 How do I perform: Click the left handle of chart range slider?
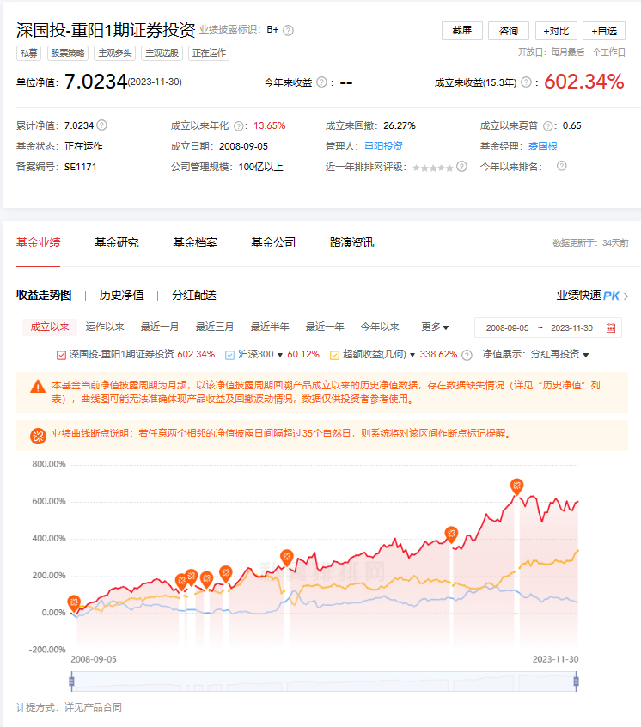[71, 681]
